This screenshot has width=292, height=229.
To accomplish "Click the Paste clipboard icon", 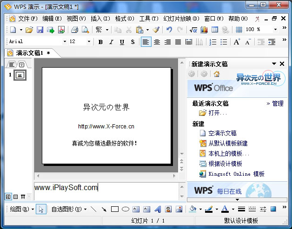I will coord(139,30).
